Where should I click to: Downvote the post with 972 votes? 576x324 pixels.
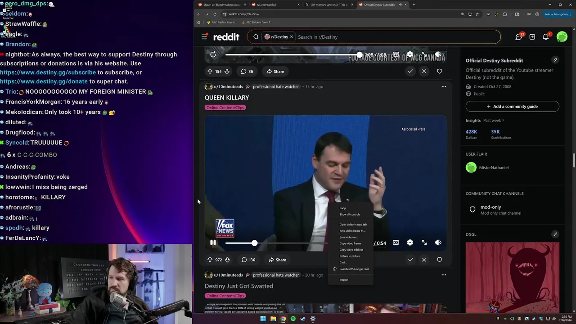click(x=227, y=260)
